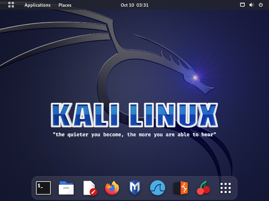Open CherryTree notes cherry icon
Image resolution: width=269 pixels, height=201 pixels.
[203, 188]
